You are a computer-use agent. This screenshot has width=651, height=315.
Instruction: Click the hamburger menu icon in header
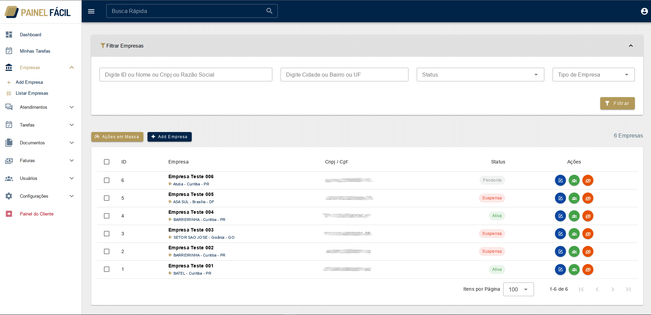[x=91, y=11]
